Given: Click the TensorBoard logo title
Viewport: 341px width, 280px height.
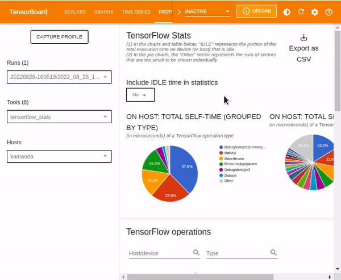Looking at the screenshot, I should tap(28, 12).
